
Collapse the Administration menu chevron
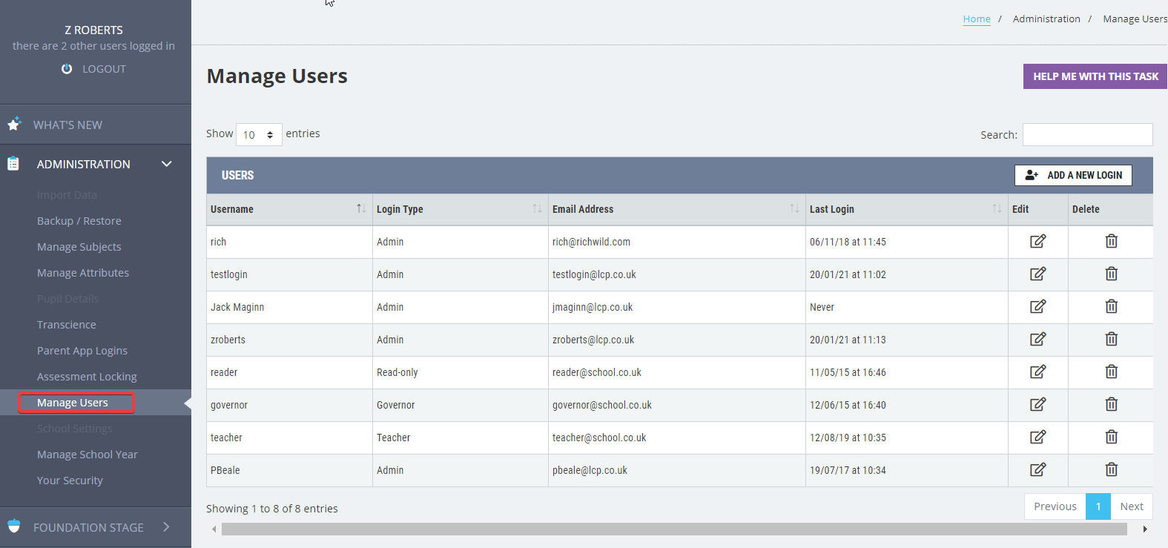tap(167, 164)
